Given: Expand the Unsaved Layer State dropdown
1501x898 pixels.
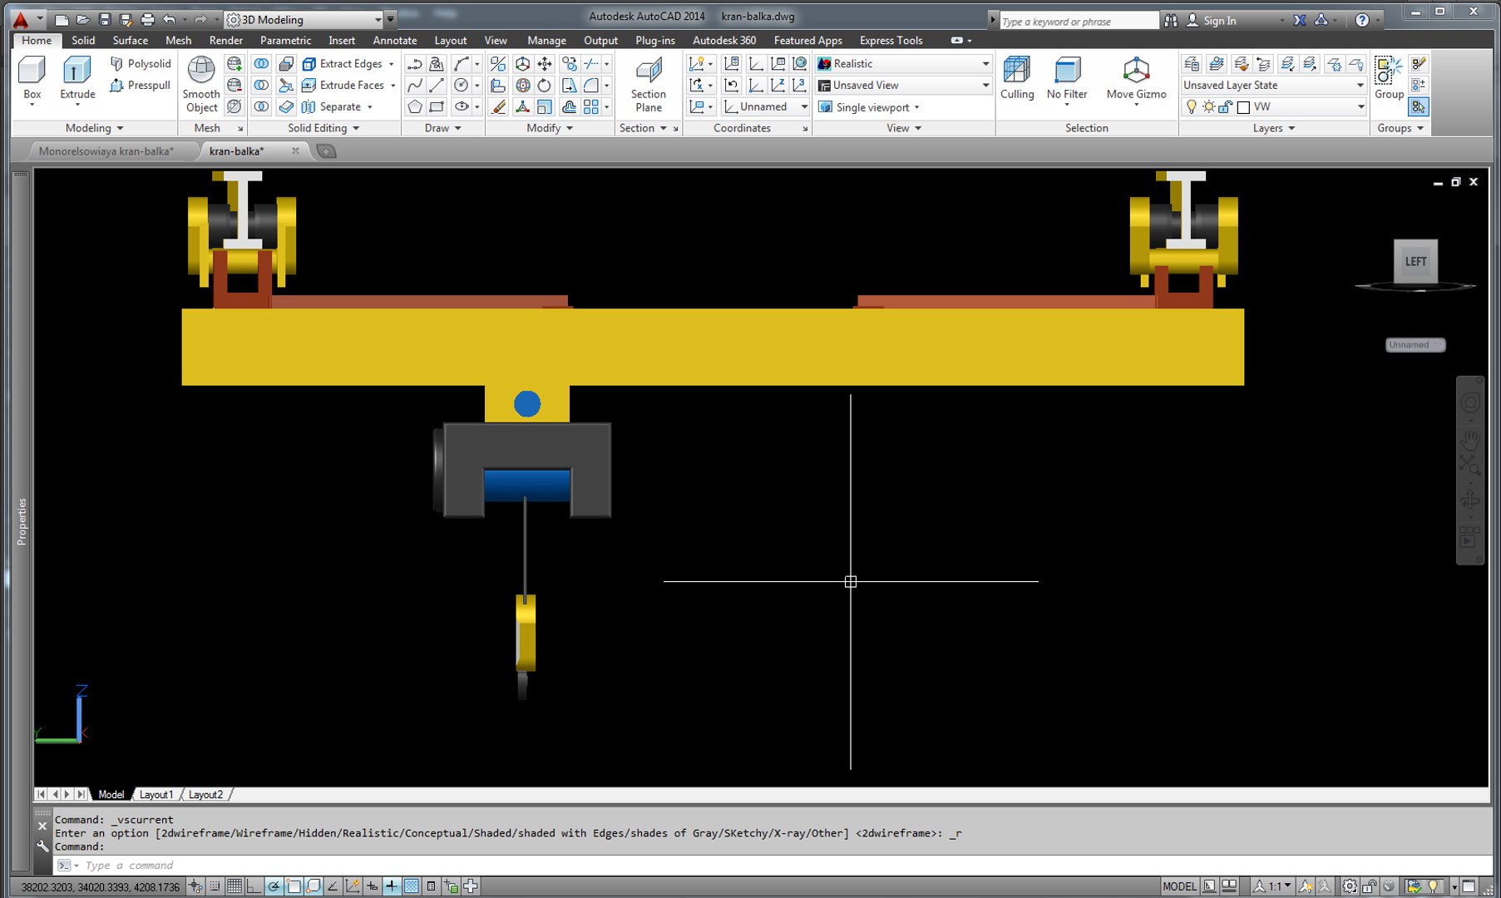Looking at the screenshot, I should click(x=1274, y=85).
